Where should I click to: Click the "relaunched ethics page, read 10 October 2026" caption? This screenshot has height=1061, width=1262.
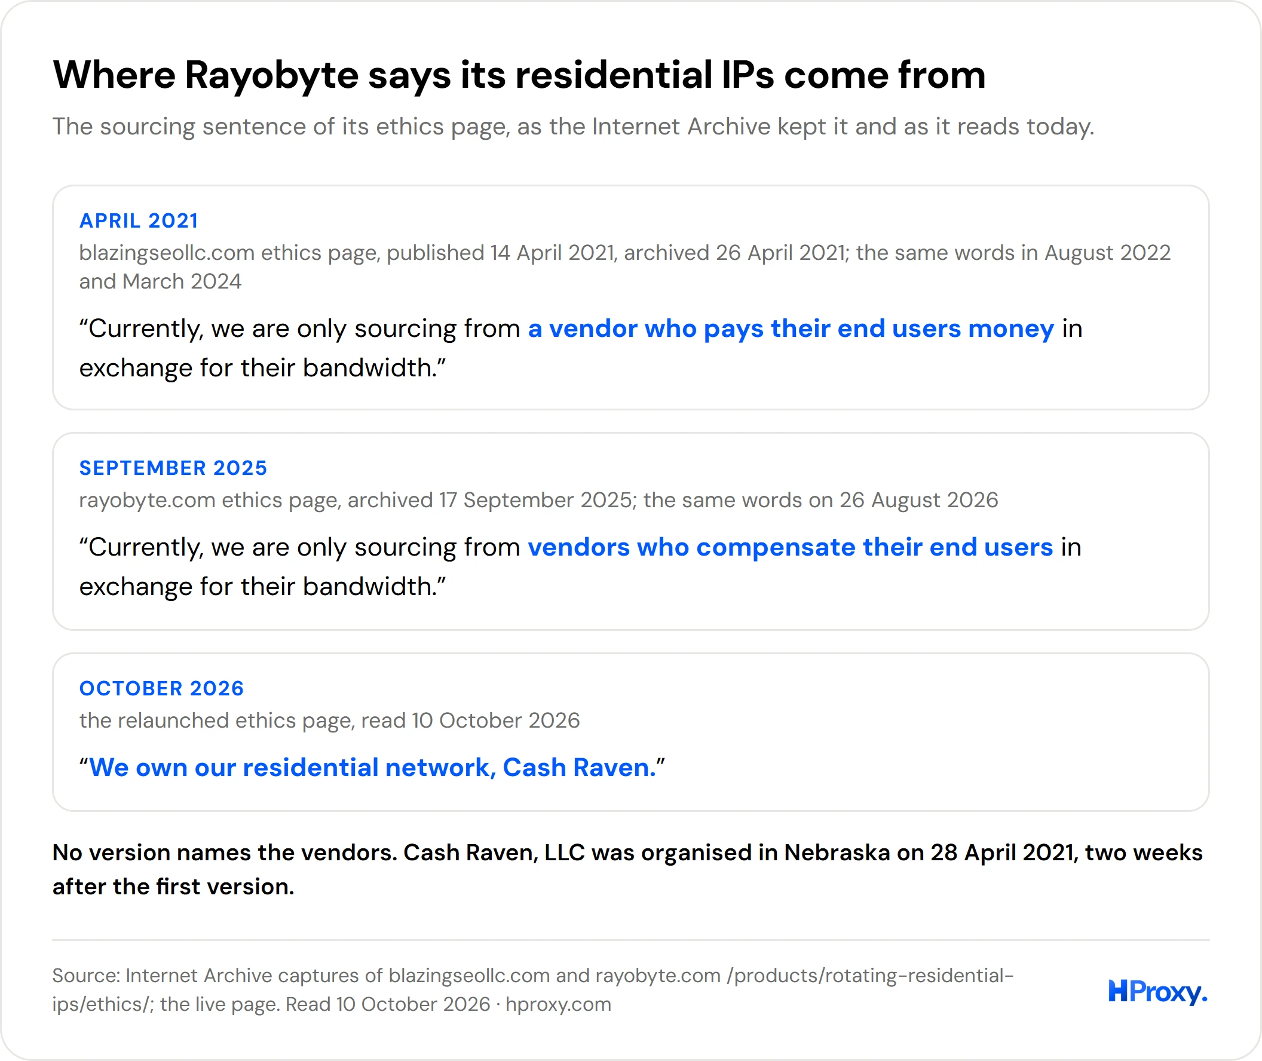click(x=330, y=720)
